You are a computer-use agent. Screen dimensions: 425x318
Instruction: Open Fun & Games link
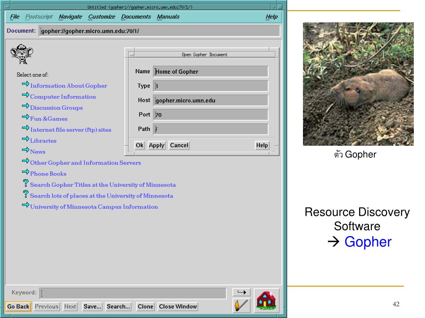coord(49,119)
